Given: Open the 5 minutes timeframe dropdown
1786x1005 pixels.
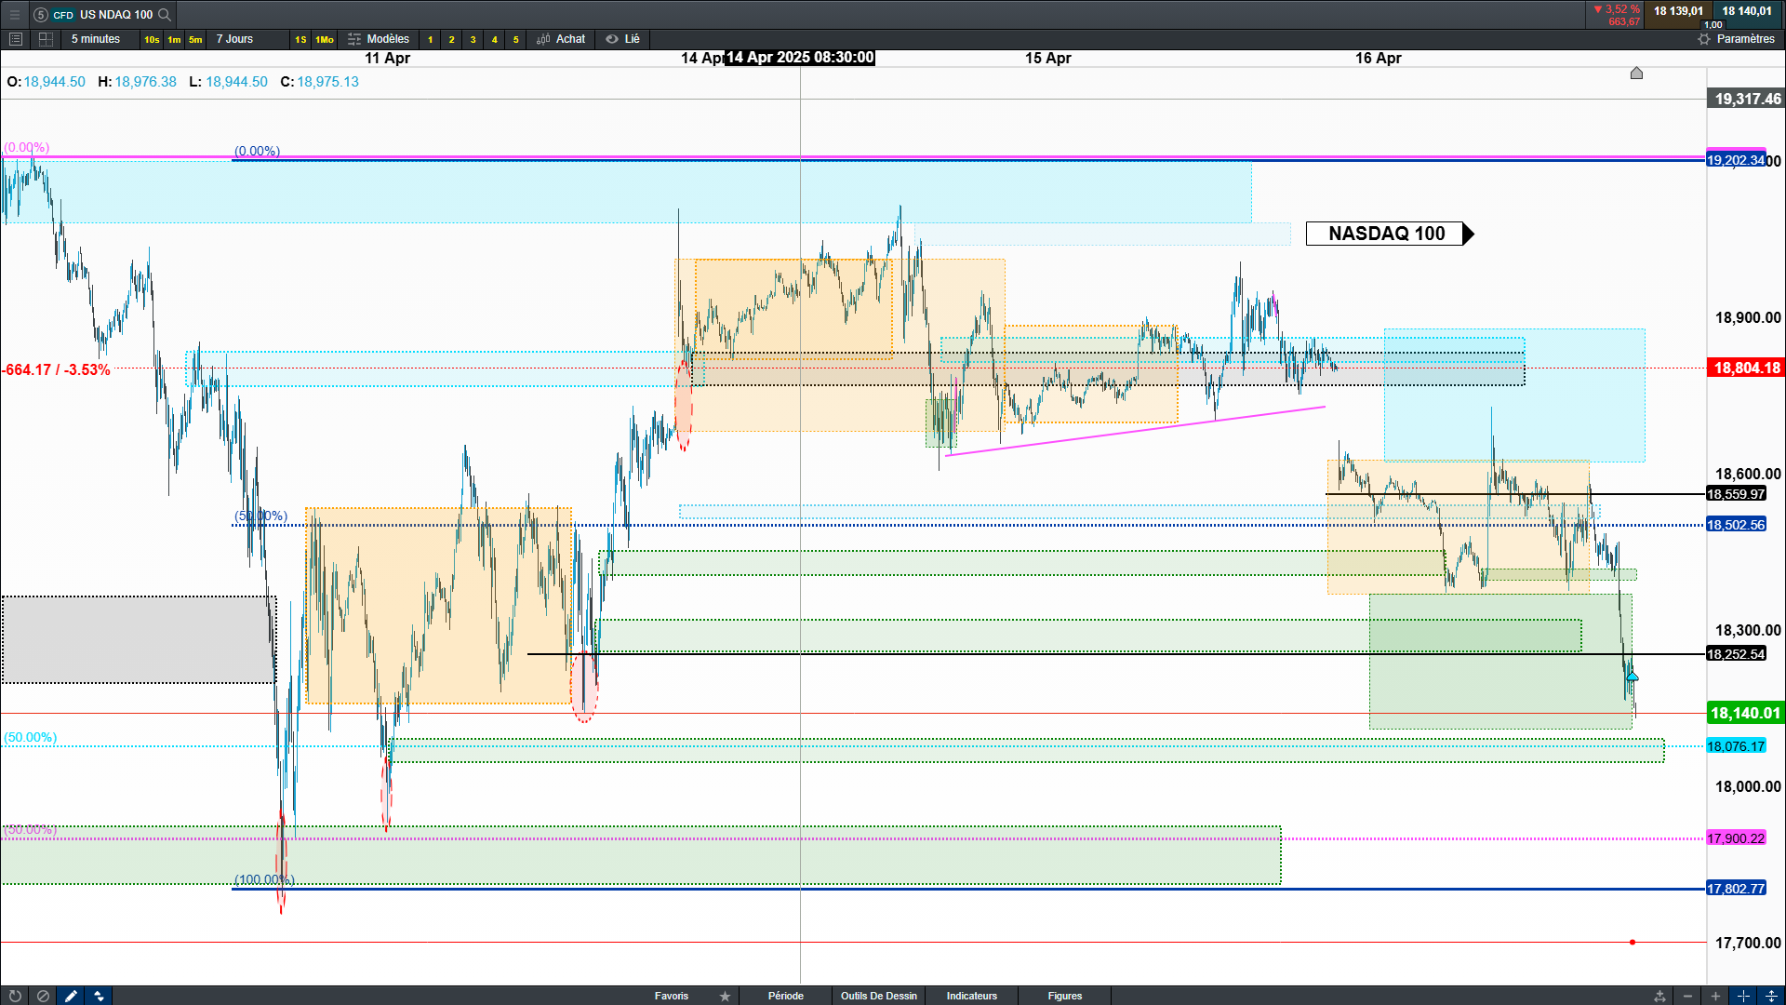Looking at the screenshot, I should (96, 39).
